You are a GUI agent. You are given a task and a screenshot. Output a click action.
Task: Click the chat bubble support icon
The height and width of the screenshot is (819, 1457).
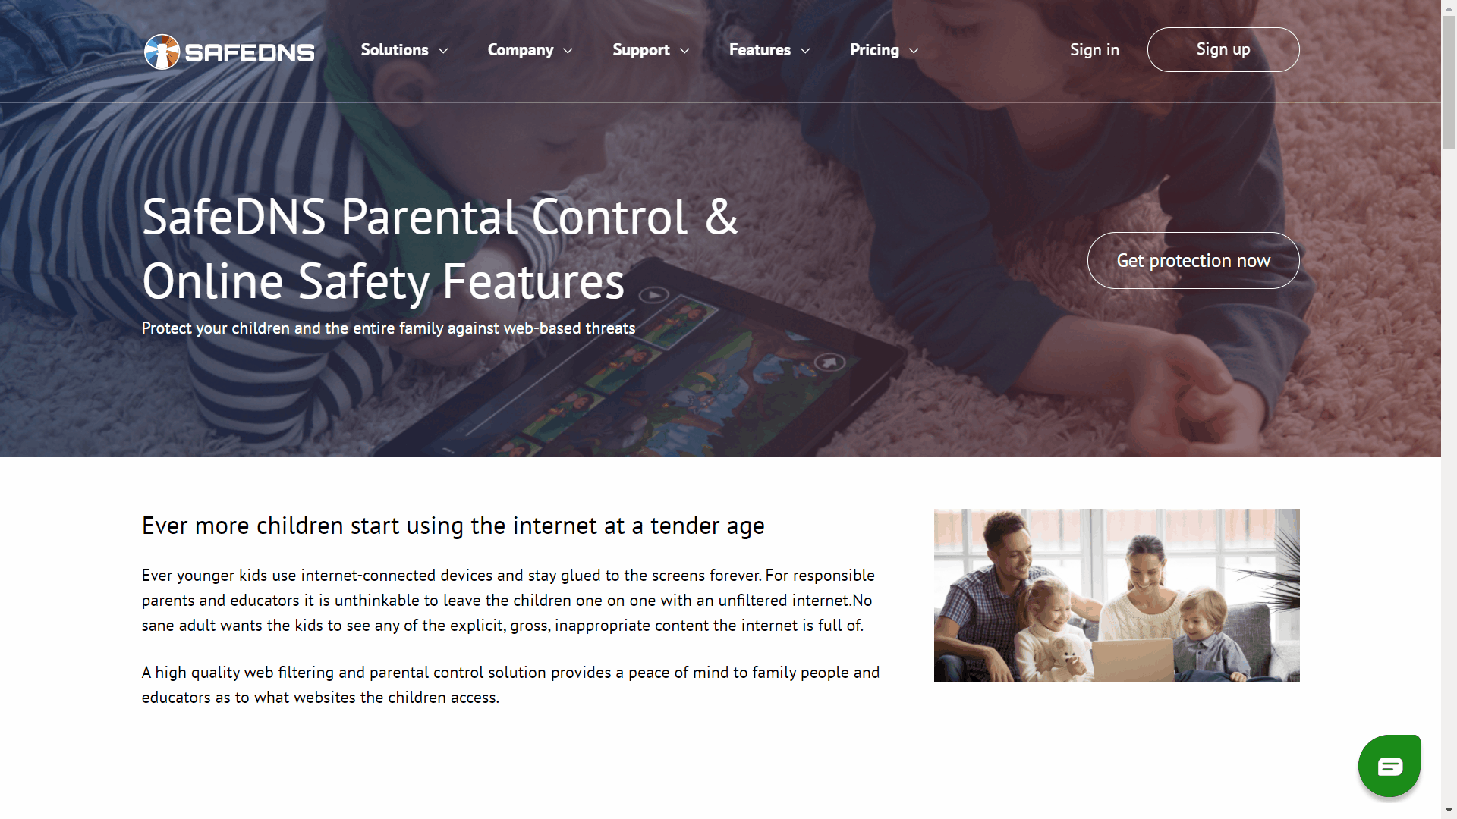[1390, 765]
